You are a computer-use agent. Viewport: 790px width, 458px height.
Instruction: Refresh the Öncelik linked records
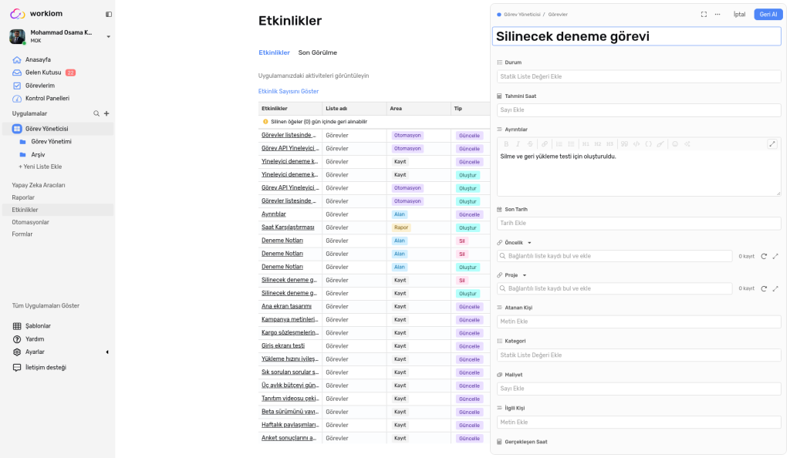point(764,256)
